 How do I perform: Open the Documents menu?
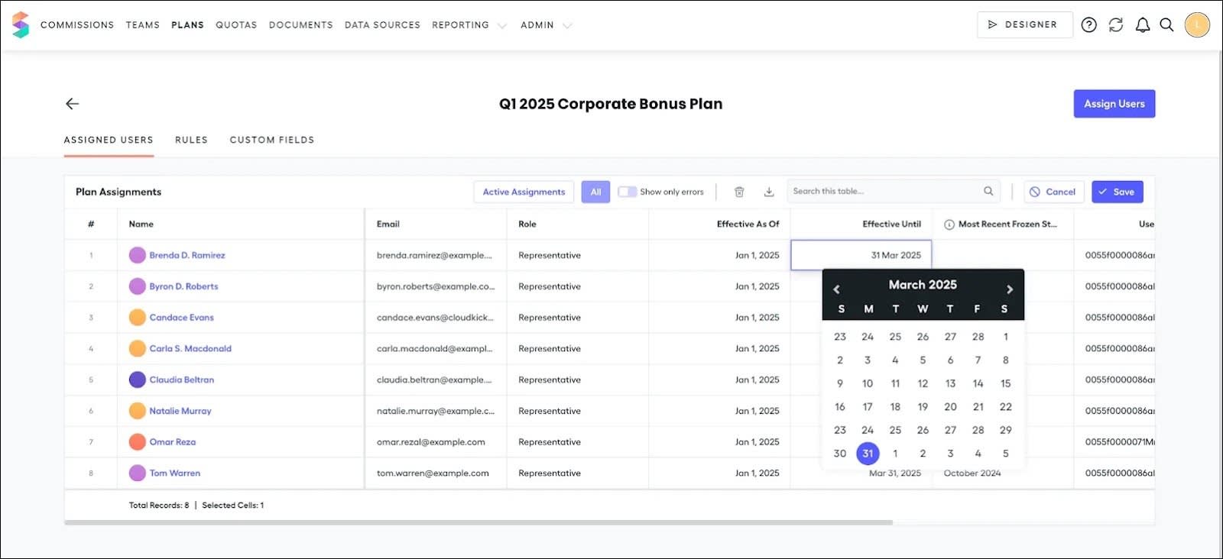tap(301, 25)
